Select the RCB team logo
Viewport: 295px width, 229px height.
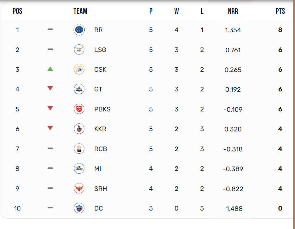(79, 149)
